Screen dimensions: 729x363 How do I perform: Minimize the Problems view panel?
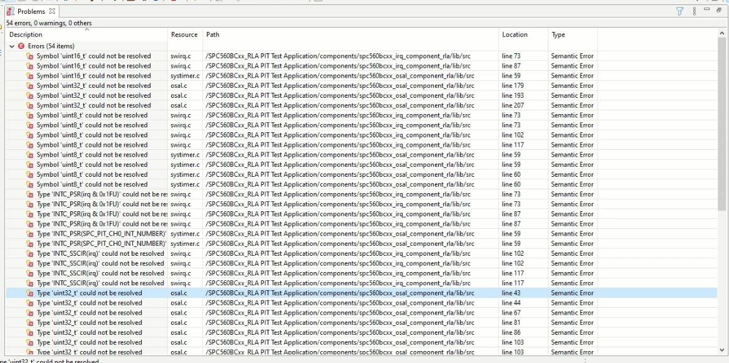[x=707, y=9]
